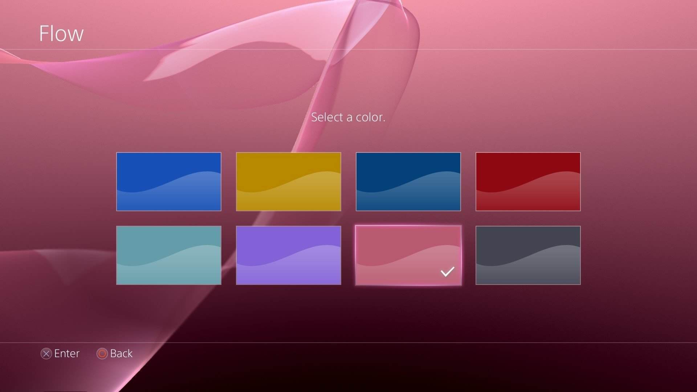Viewport: 697px width, 392px height.
Task: Select the currently checked pink color swatch
Action: (x=408, y=255)
